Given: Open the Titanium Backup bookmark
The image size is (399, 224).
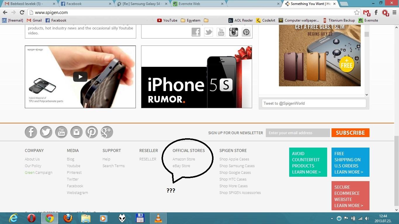Looking at the screenshot, I should 339,20.
